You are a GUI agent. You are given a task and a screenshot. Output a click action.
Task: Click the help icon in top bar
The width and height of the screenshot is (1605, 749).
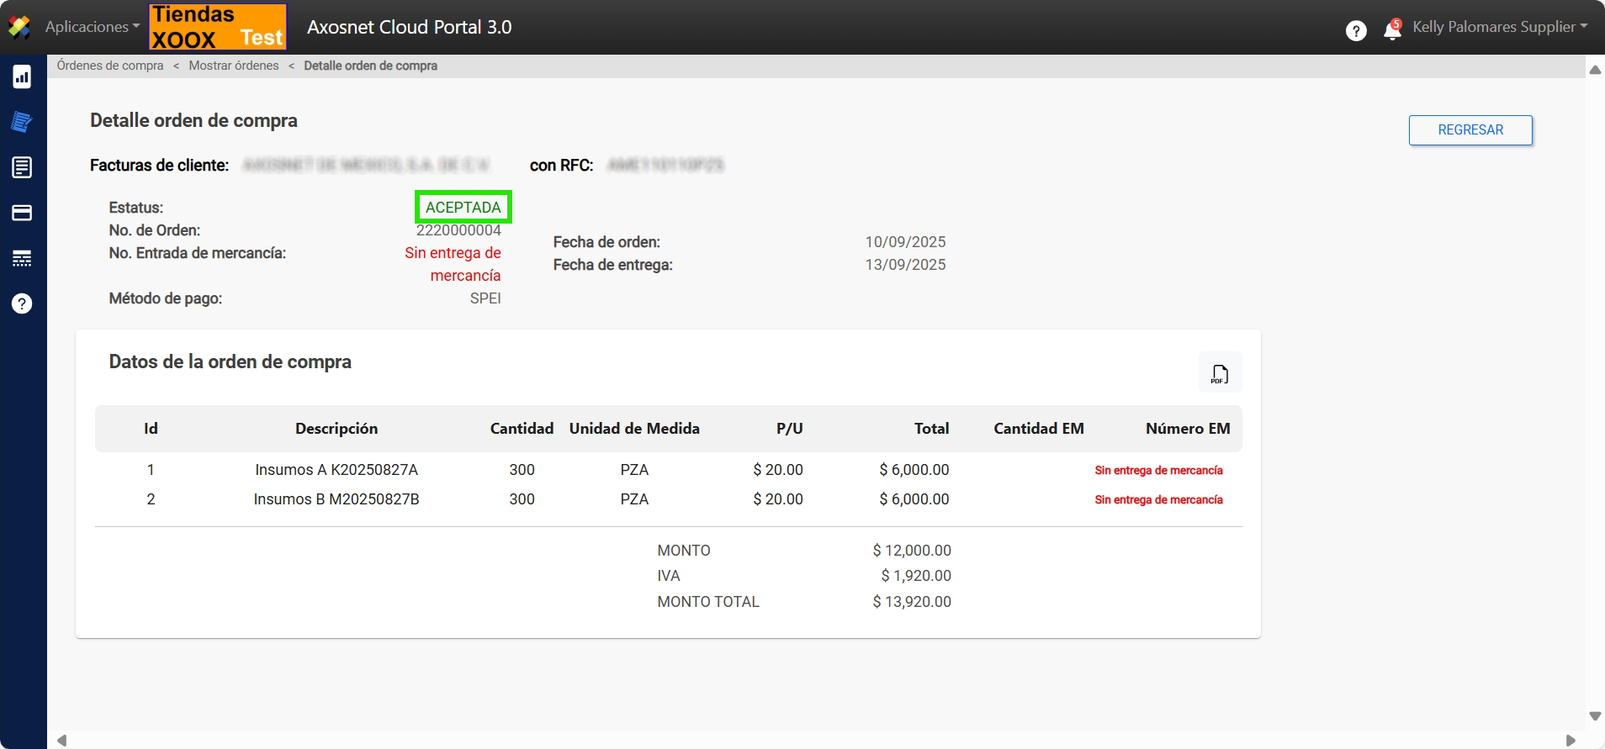(x=1355, y=31)
